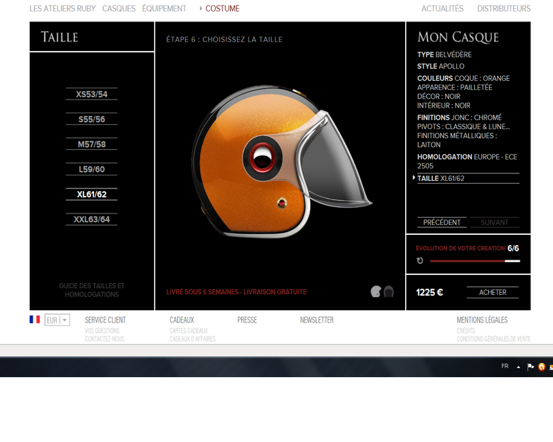Open Cadeaux d'Affaires link
This screenshot has height=442, width=553.
(x=193, y=338)
